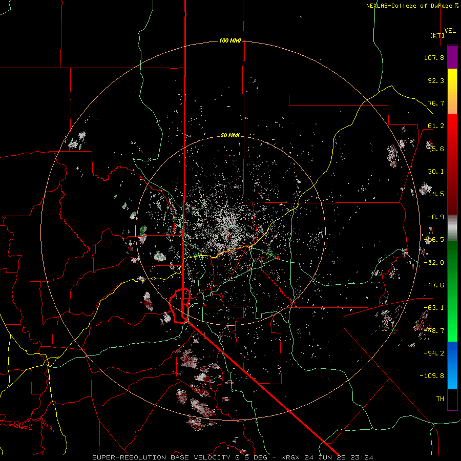Click the 76.7 legend value
The height and width of the screenshot is (461, 461).
coord(436,103)
